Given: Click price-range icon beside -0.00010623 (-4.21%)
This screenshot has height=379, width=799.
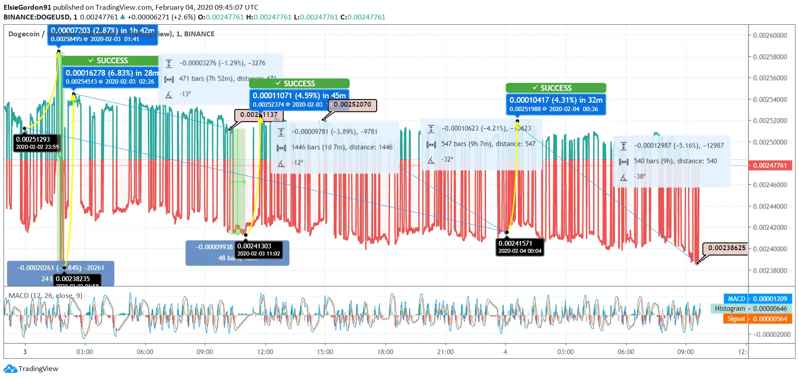Looking at the screenshot, I should 431,129.
